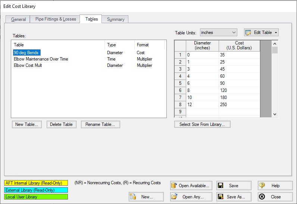Screen dimensions: 297x204
Task: Select the Elbow Maintenance Over Time table
Action: coord(41,59)
